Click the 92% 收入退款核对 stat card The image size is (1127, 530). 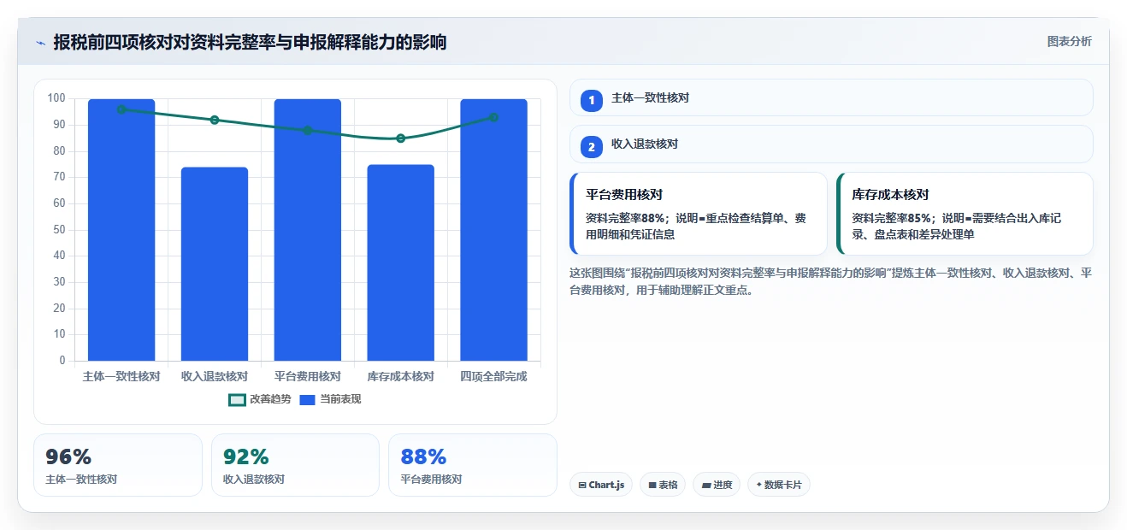pyautogui.click(x=295, y=465)
